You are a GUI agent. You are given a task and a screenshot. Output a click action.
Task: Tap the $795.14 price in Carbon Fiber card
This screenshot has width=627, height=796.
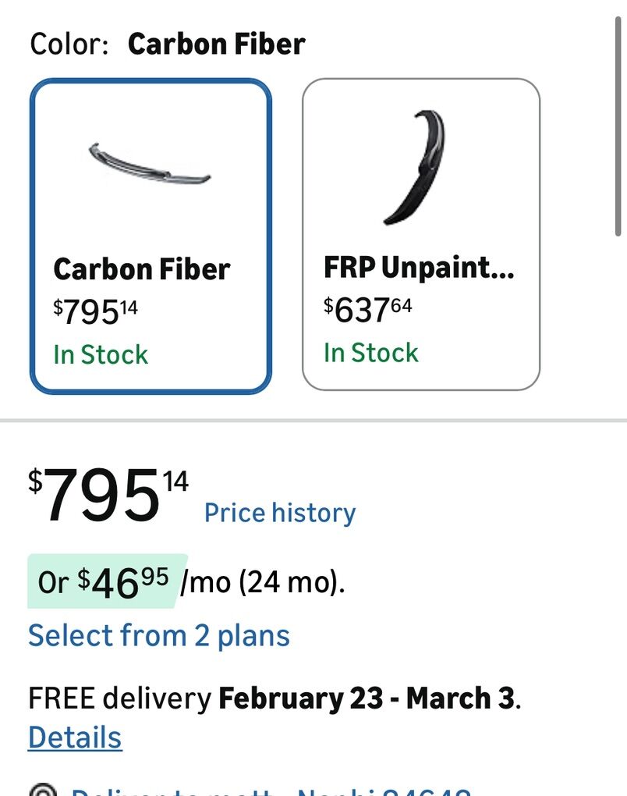point(95,312)
